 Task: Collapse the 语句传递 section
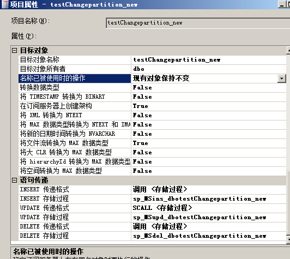click(14, 180)
